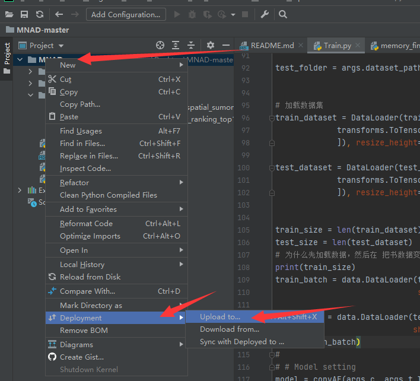Select Optimize Imports menu entry
420x381 pixels.
tap(116, 236)
